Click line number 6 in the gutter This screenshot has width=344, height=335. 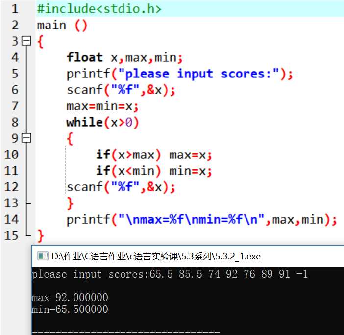(x=15, y=90)
